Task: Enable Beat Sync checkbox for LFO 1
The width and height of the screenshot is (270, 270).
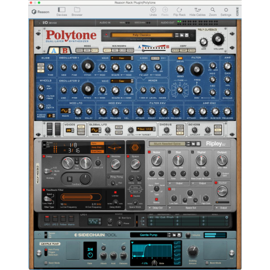Action: (119, 218)
